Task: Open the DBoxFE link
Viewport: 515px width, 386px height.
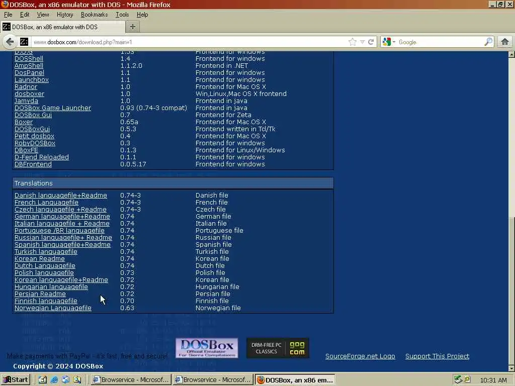Action: pos(26,150)
